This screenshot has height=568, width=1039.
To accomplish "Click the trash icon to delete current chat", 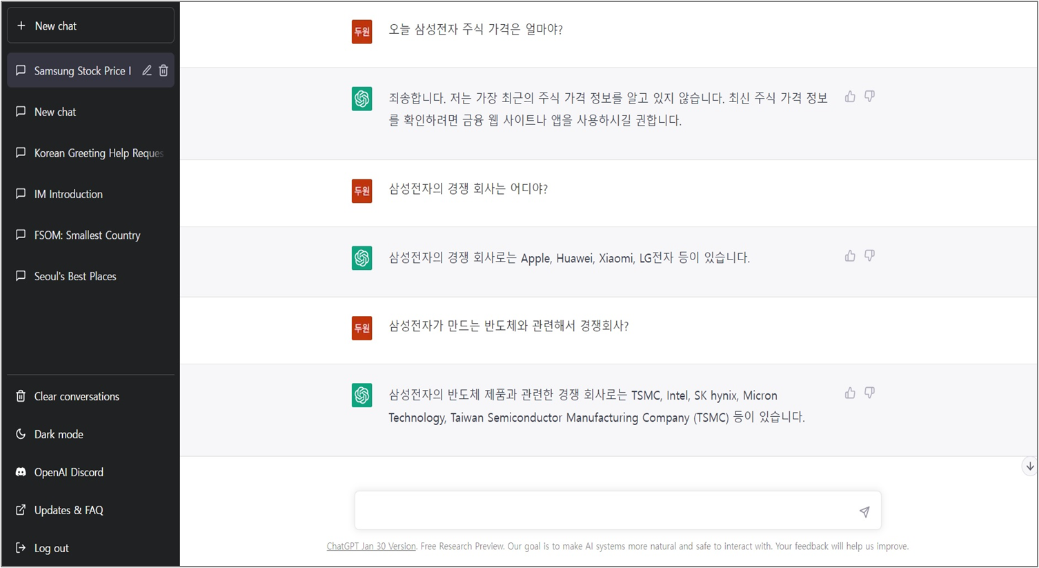I will point(164,70).
